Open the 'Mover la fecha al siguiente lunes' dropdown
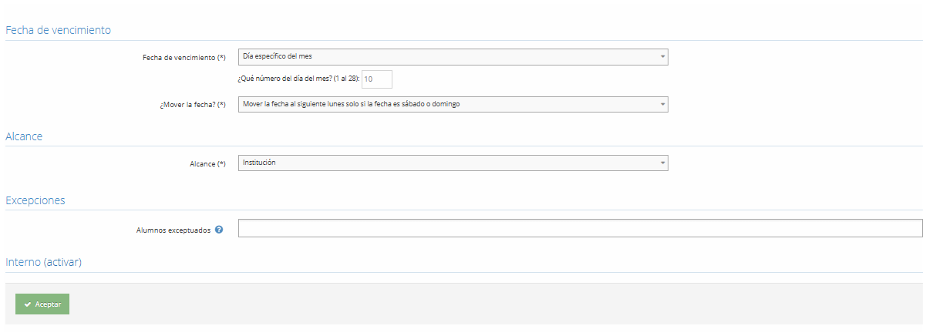The image size is (926, 336). tap(453, 105)
